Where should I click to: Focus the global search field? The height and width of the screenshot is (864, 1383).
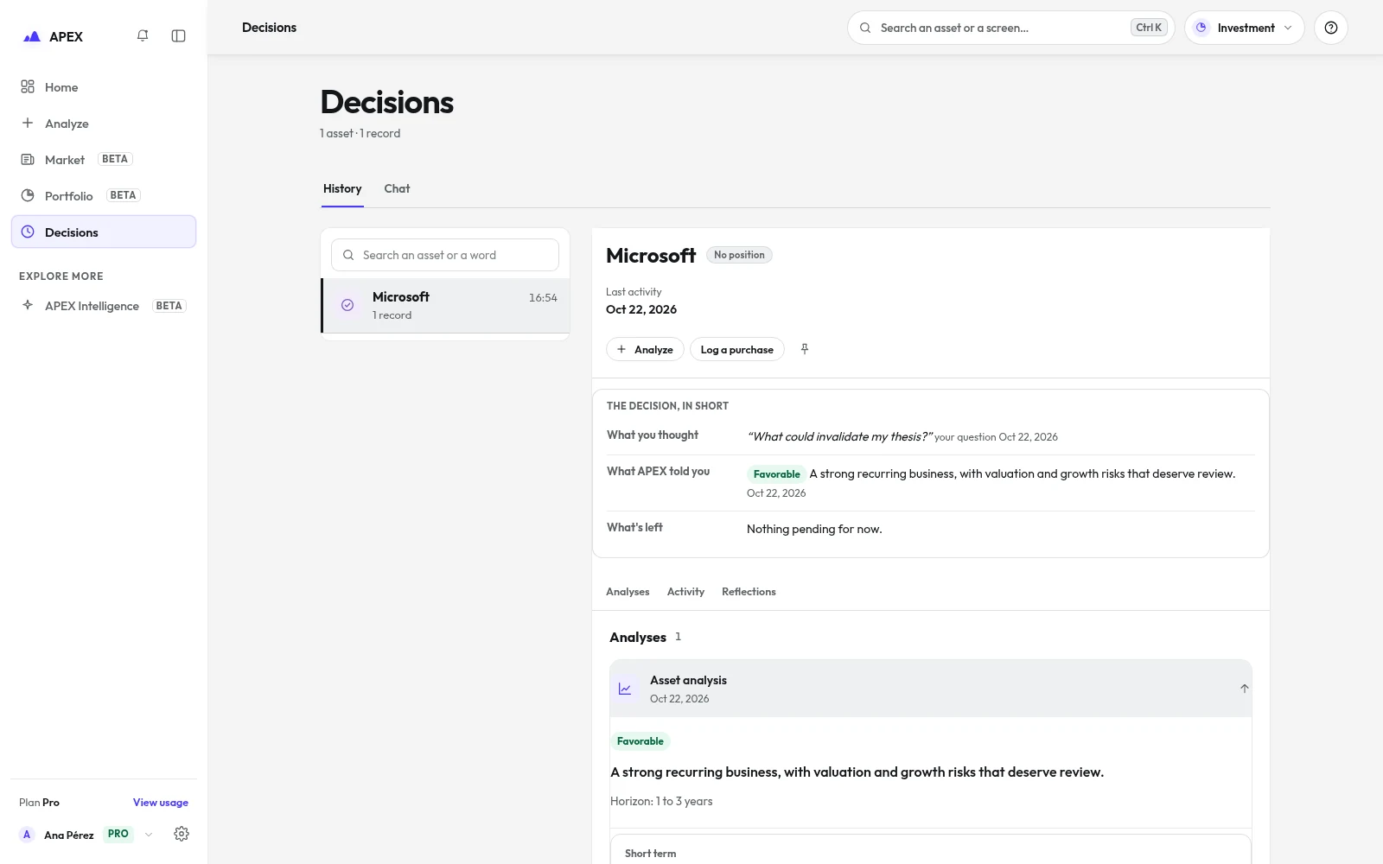[1011, 28]
